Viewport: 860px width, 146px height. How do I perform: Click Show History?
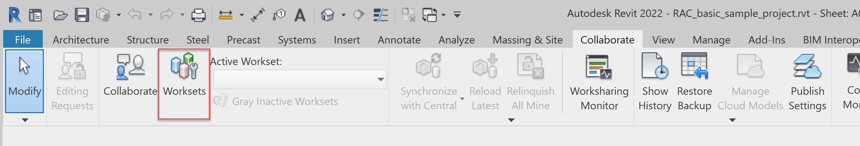point(655,81)
